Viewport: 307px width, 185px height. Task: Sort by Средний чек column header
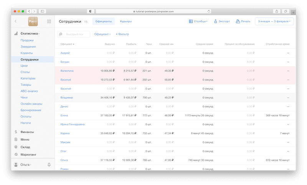tap(166, 44)
